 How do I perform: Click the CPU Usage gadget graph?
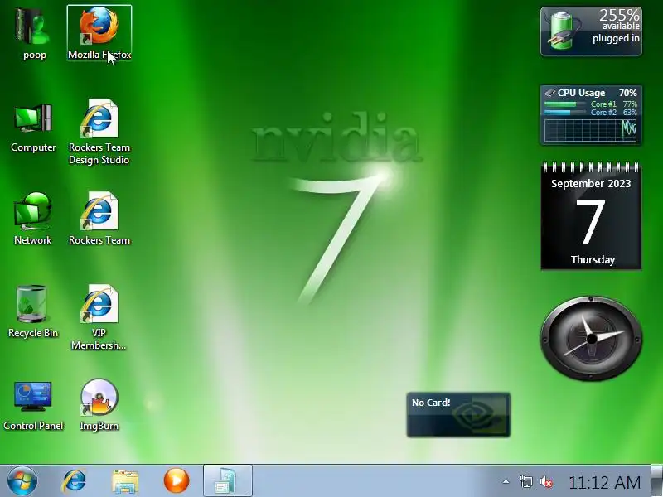coord(591,131)
